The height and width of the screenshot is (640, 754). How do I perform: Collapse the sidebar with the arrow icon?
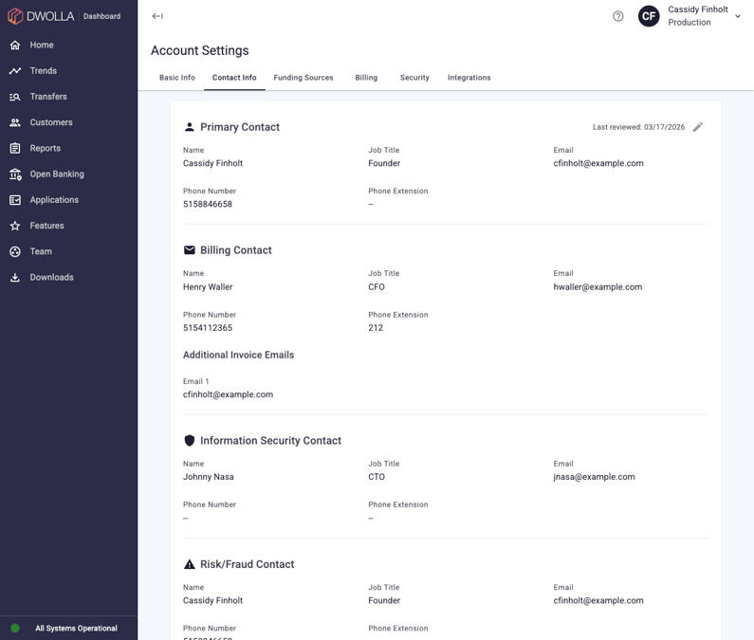pyautogui.click(x=157, y=16)
